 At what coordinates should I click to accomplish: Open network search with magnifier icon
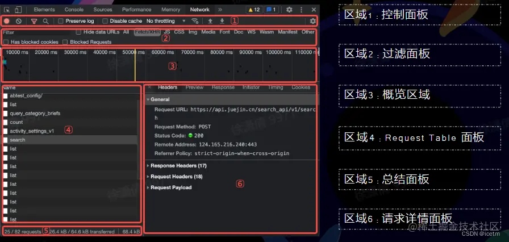[46, 21]
